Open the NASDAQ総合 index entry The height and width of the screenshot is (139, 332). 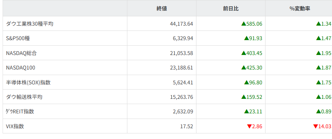click(22, 53)
